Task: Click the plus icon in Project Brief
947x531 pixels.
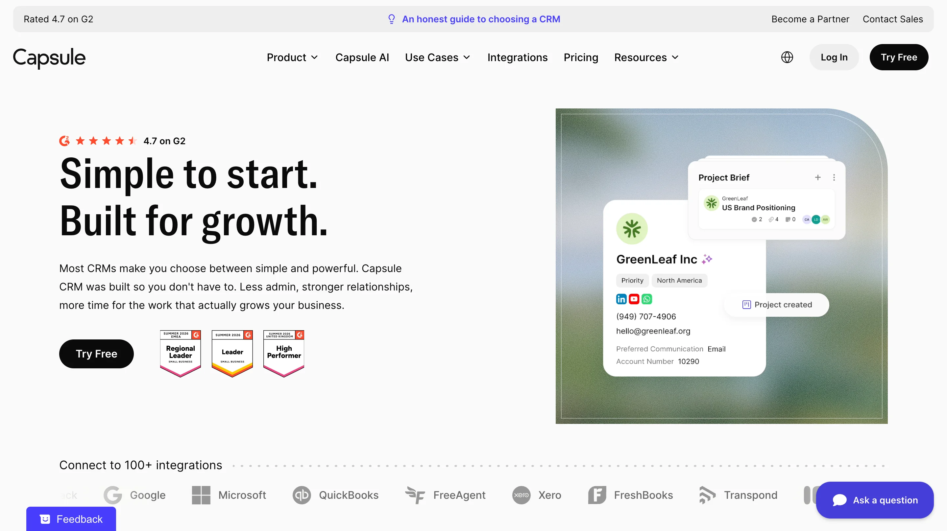Action: point(817,177)
